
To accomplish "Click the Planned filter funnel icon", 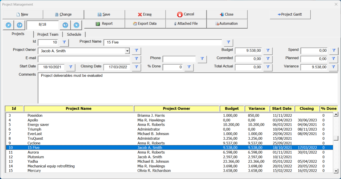I will point(334,59).
